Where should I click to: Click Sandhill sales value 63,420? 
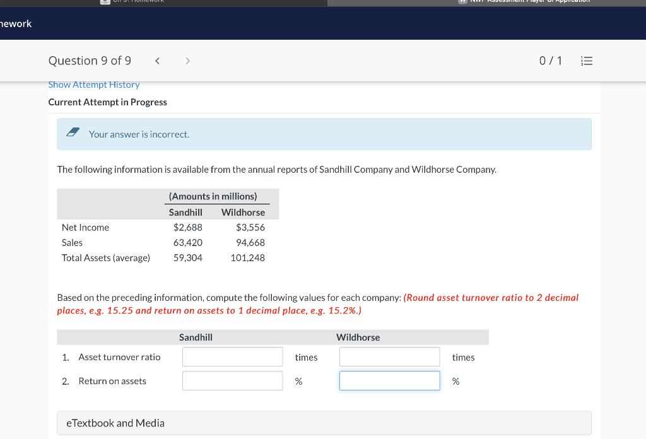tap(188, 243)
